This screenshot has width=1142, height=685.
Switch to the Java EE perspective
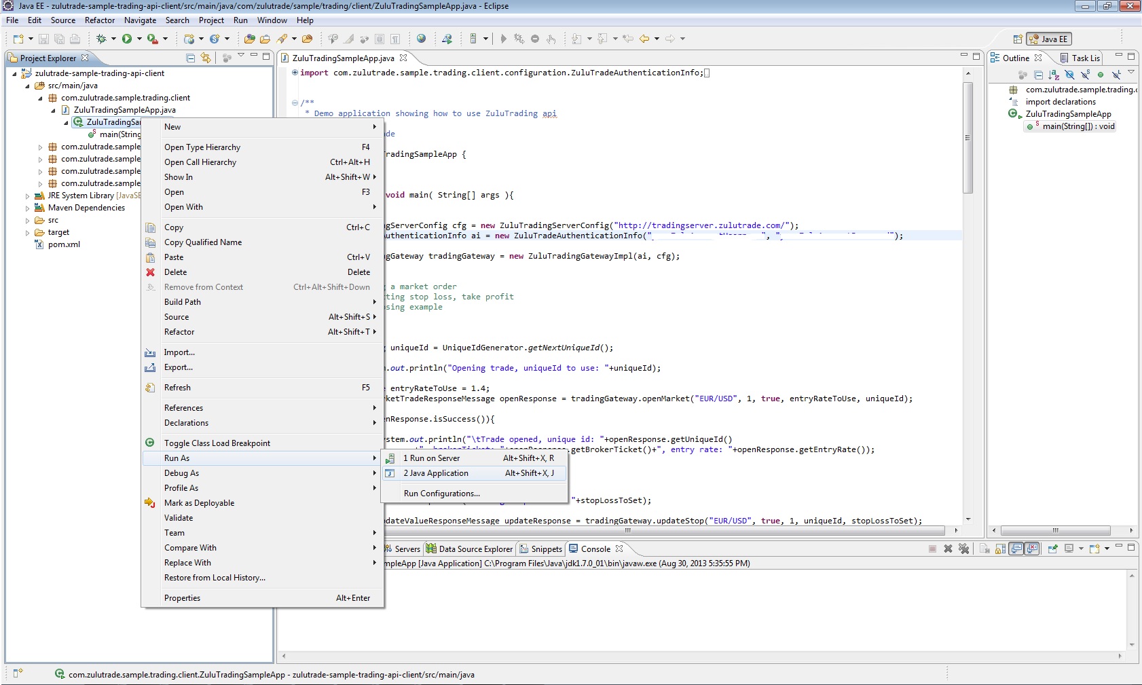[1049, 39]
